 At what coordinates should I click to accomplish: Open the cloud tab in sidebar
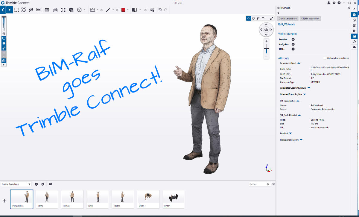tap(354, 47)
